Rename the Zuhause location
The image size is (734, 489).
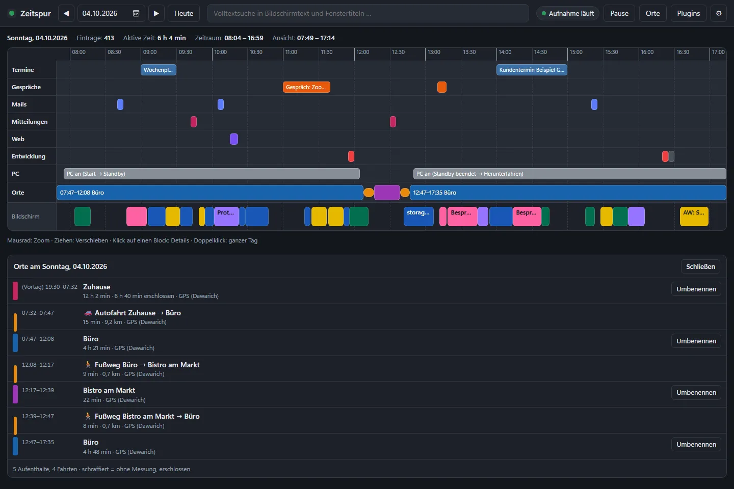[696, 289]
